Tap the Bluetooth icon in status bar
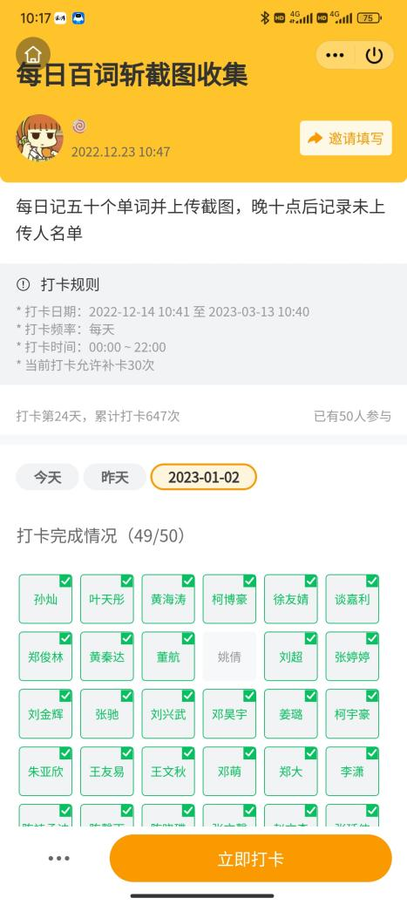 click(x=264, y=18)
